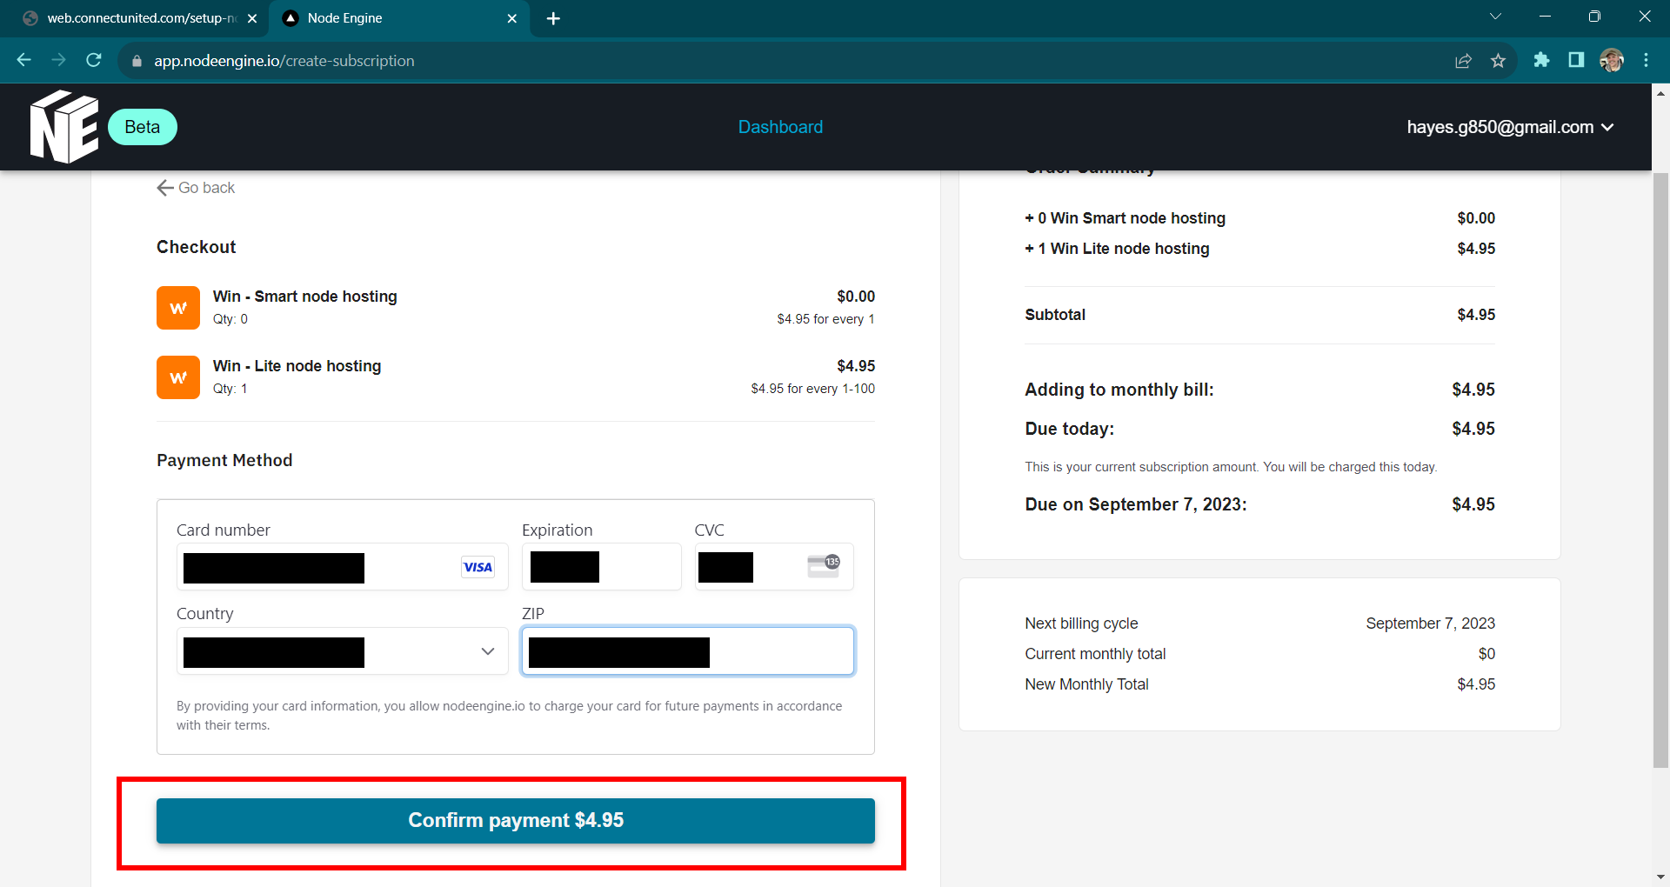This screenshot has width=1670, height=887.
Task: Click the Win Smart node hosting icon
Action: point(178,308)
